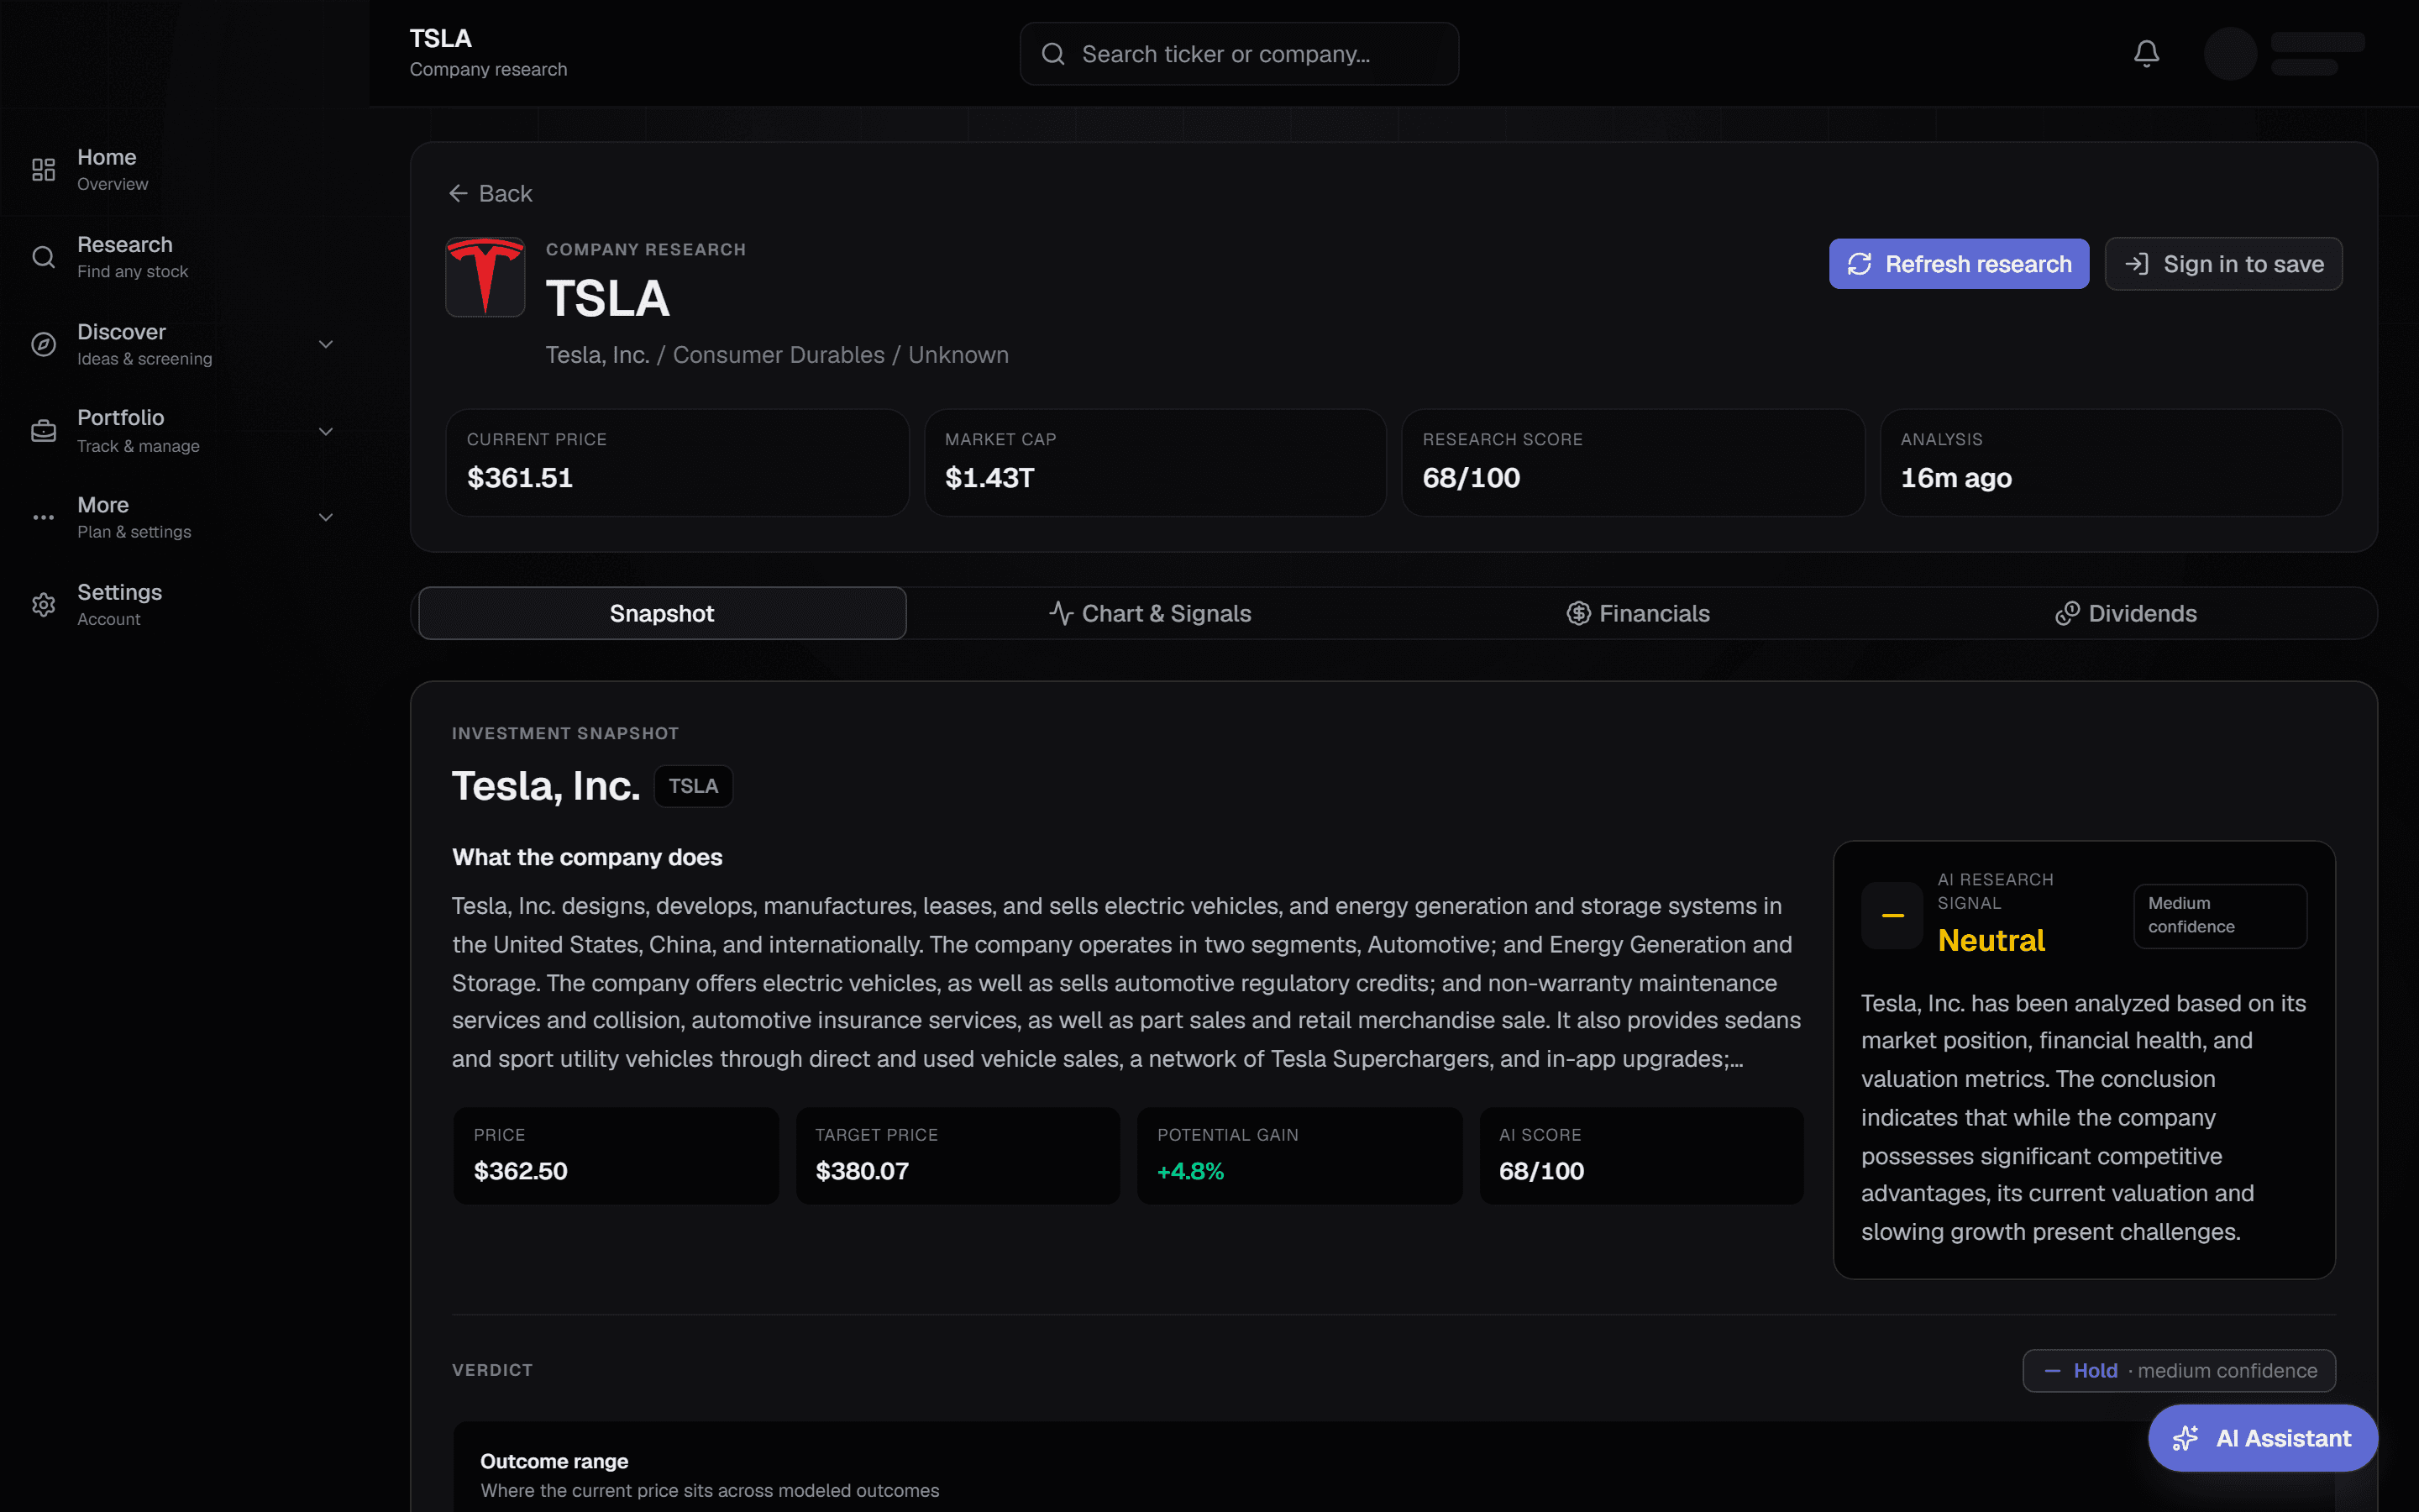Click the TSLA ticker badge beside Tesla, Inc.
The height and width of the screenshot is (1512, 2419).
tap(694, 786)
